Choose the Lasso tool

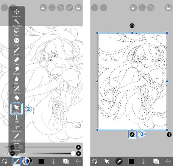[17, 32]
